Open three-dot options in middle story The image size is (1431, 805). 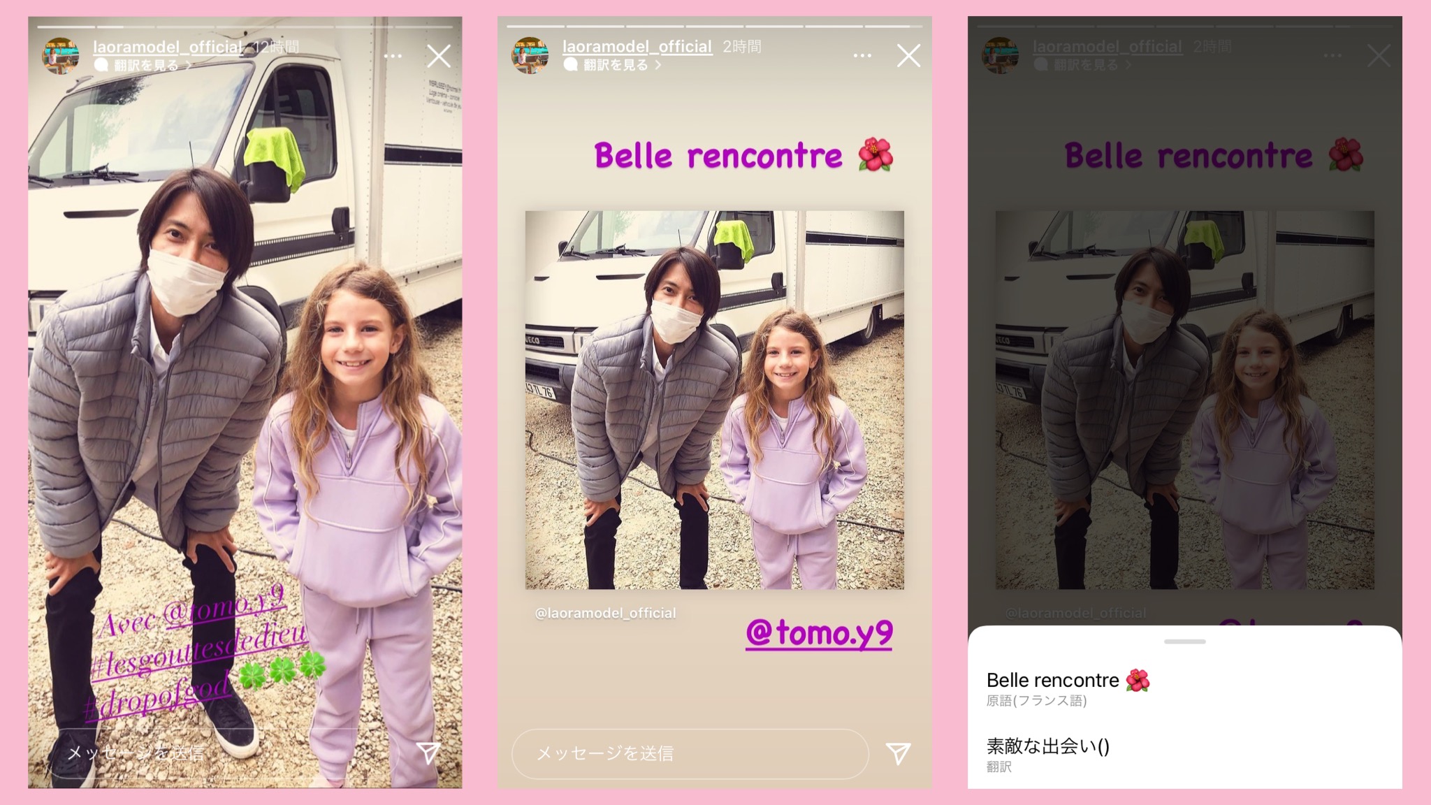coord(862,56)
